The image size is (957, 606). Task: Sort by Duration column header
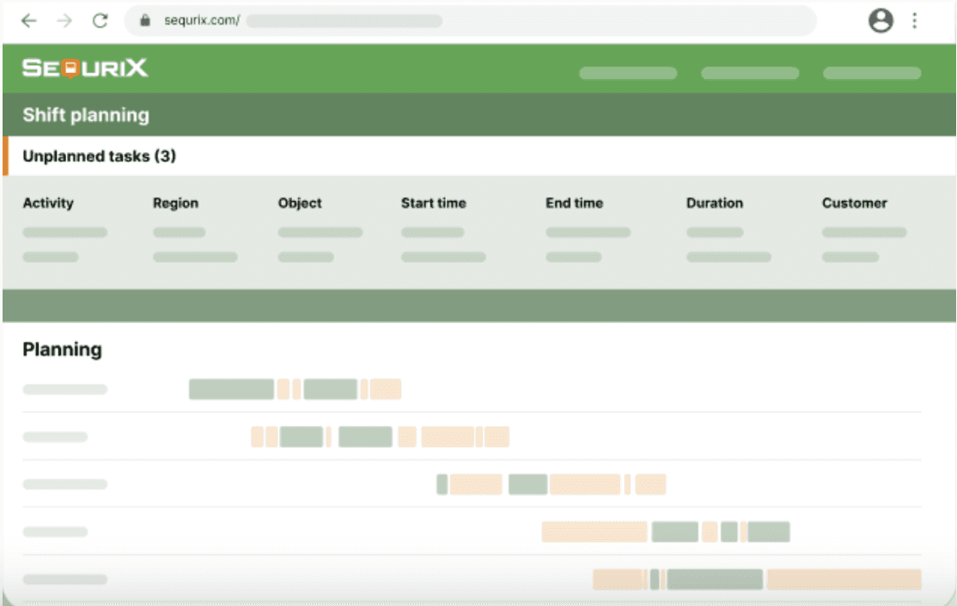pyautogui.click(x=715, y=203)
